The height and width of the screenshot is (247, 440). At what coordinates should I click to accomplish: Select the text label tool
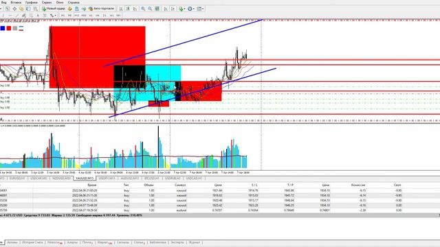[x=45, y=15]
